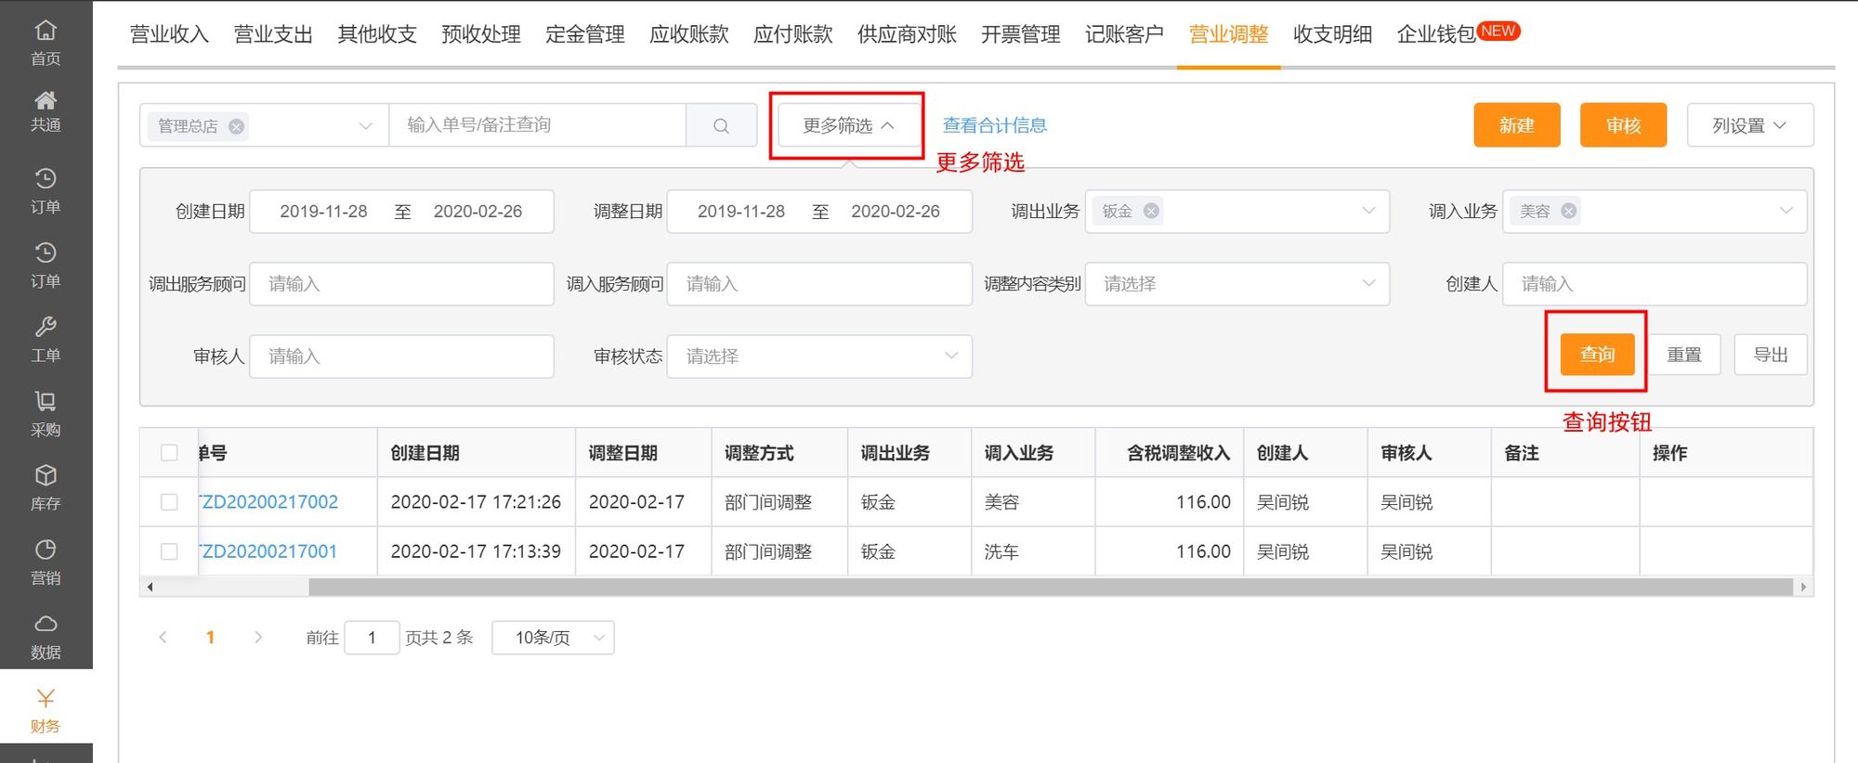This screenshot has width=1858, height=763.
Task: Open 10条/页 page size dropdown
Action: [x=553, y=637]
